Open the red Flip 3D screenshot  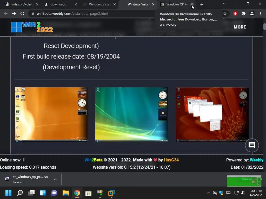[212, 114]
